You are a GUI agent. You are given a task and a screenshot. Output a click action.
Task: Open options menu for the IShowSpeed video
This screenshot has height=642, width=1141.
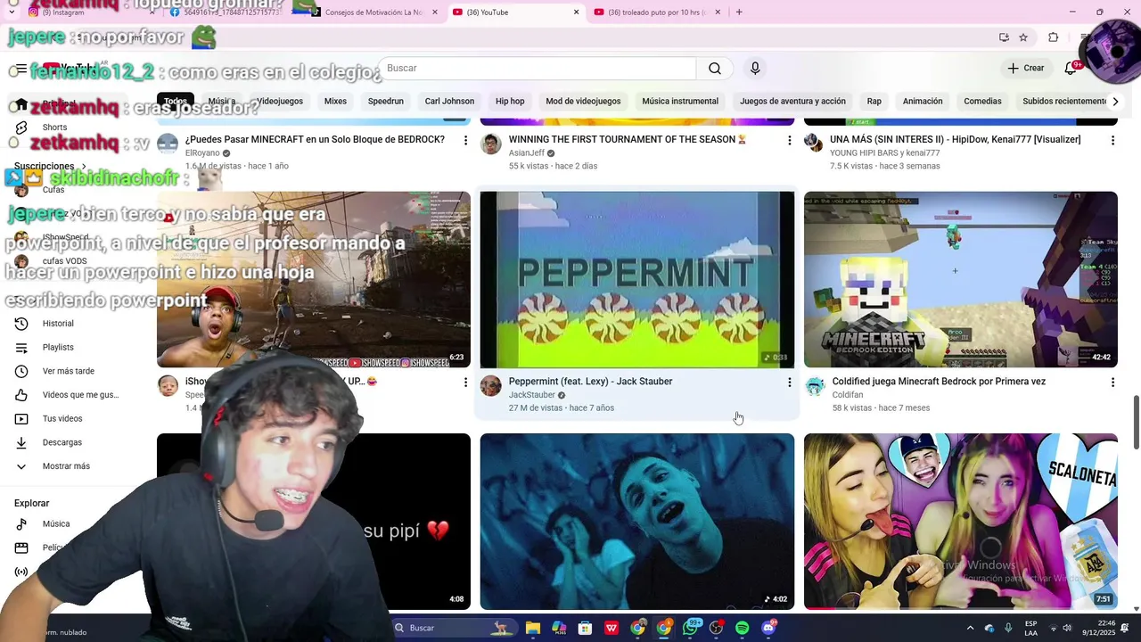[465, 382]
